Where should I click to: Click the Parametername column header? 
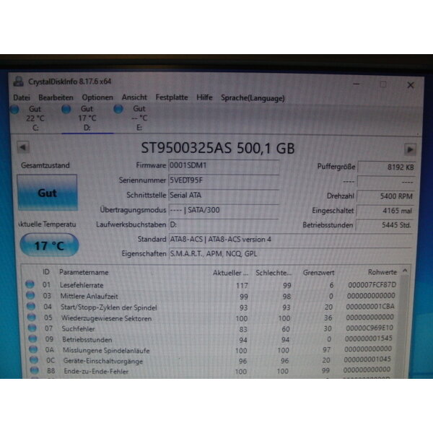click(84, 272)
